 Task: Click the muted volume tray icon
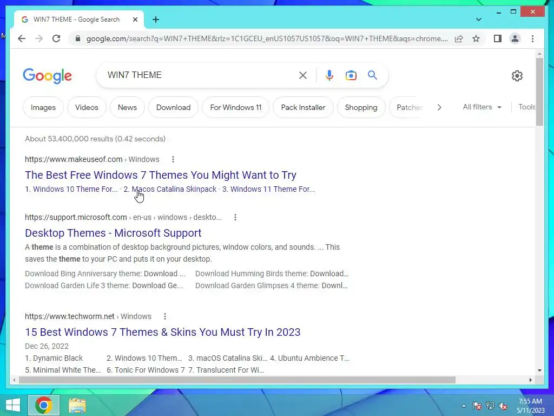tap(503, 406)
